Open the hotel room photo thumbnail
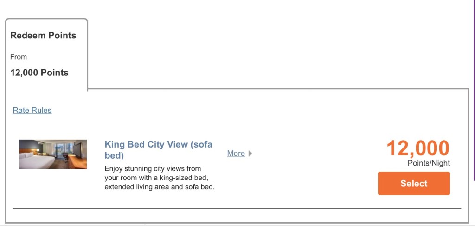Screen dimensions: 475x228 coord(53,154)
